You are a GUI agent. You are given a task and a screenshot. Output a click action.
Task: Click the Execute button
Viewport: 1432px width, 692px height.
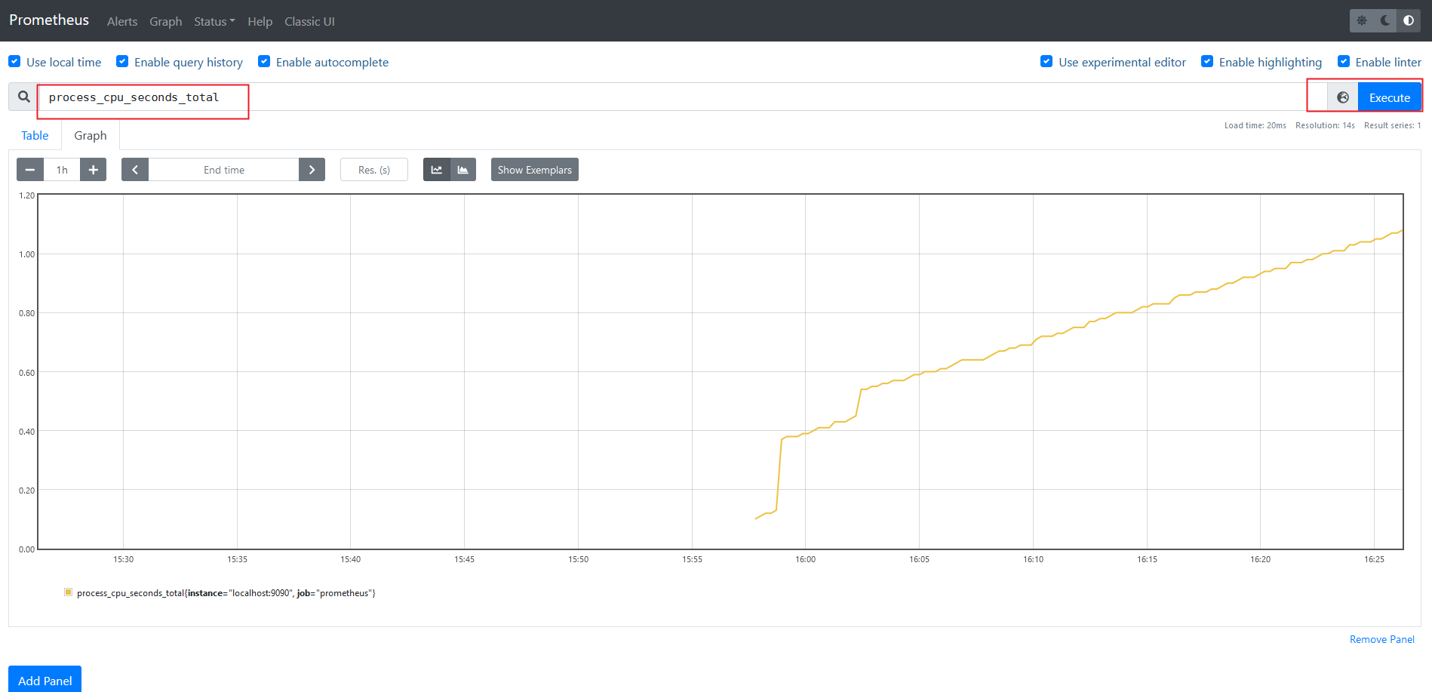click(x=1389, y=97)
